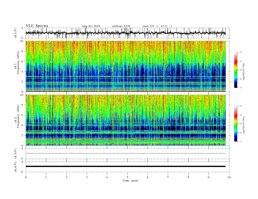
Task: Click the 'Time (min)' axis label
Action: (x=130, y=180)
